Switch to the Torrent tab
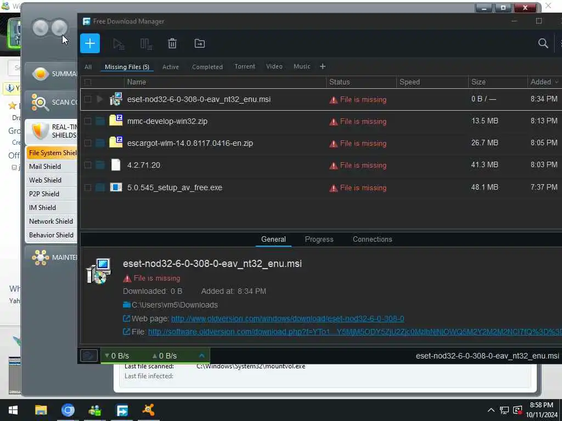This screenshot has height=421, width=562. point(245,66)
